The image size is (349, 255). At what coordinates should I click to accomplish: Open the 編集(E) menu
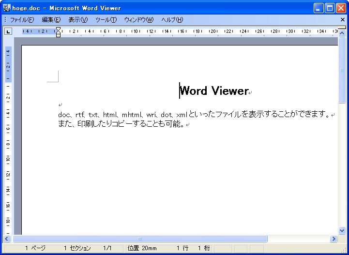51,20
